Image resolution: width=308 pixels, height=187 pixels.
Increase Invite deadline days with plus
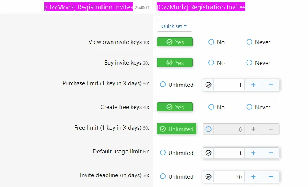(x=253, y=176)
